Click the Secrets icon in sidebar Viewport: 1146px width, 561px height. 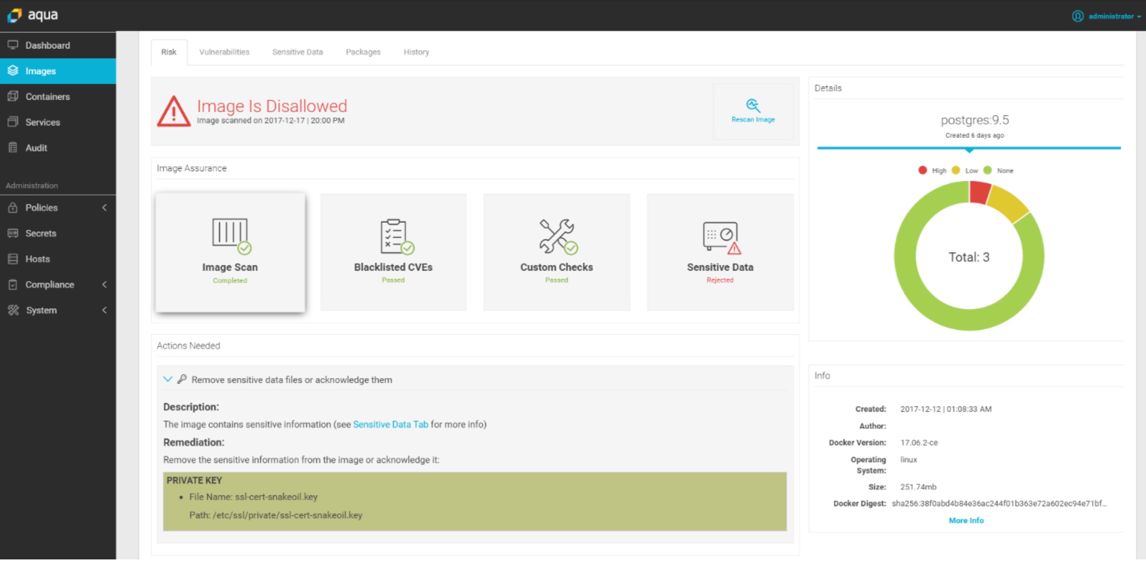[x=13, y=233]
